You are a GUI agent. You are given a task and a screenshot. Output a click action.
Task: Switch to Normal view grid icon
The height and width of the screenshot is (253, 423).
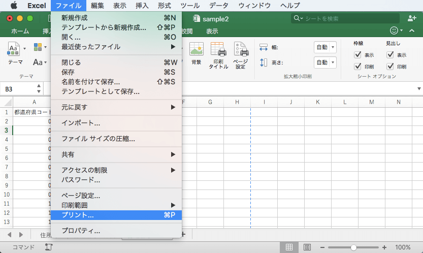(289, 247)
